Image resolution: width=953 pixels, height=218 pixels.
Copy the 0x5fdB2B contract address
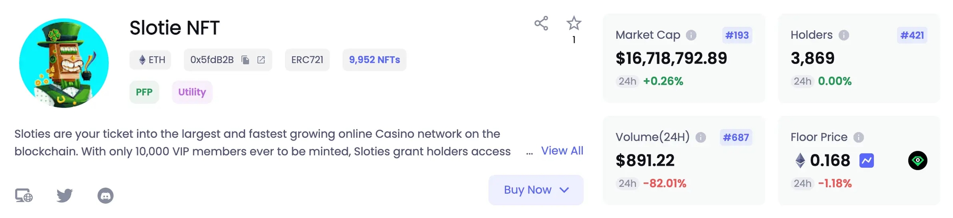pos(245,60)
